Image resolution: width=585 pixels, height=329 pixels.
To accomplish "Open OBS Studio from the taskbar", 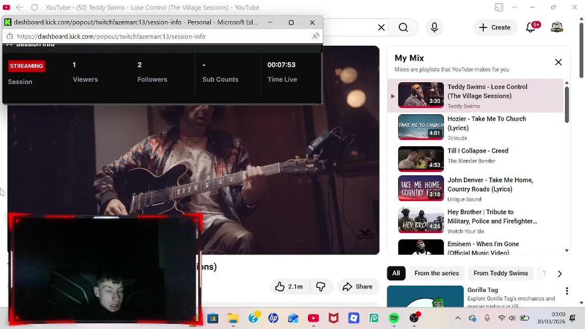I will [415, 318].
